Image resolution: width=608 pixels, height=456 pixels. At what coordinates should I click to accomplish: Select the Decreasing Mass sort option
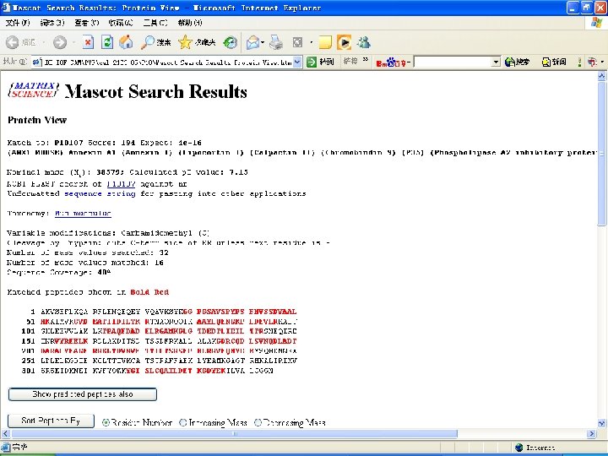point(258,422)
